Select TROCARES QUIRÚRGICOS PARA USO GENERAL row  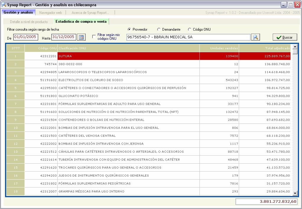[x=149, y=168]
